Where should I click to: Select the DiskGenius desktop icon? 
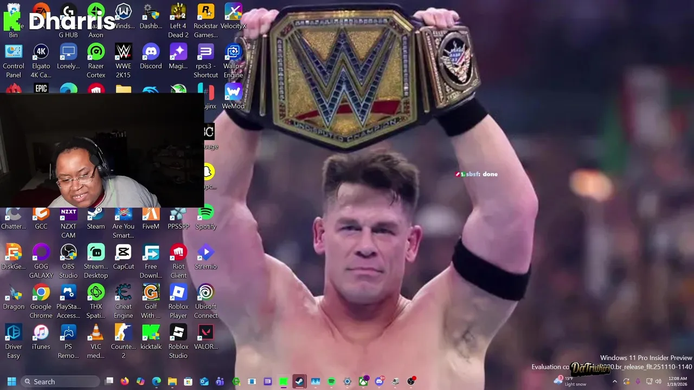tap(14, 257)
